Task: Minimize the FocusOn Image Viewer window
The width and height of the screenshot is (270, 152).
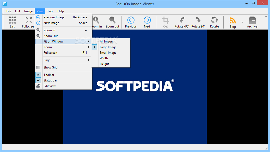Action: tap(247, 3)
